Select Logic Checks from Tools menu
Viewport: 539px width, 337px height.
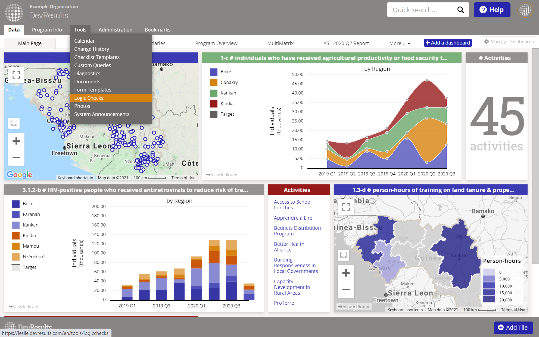tap(89, 98)
